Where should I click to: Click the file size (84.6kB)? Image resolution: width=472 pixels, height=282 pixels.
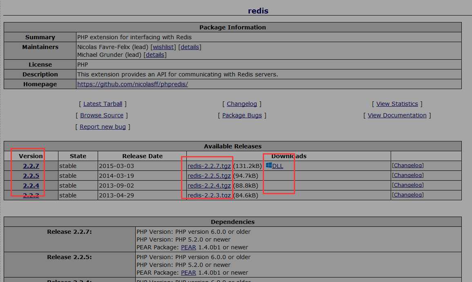click(246, 195)
